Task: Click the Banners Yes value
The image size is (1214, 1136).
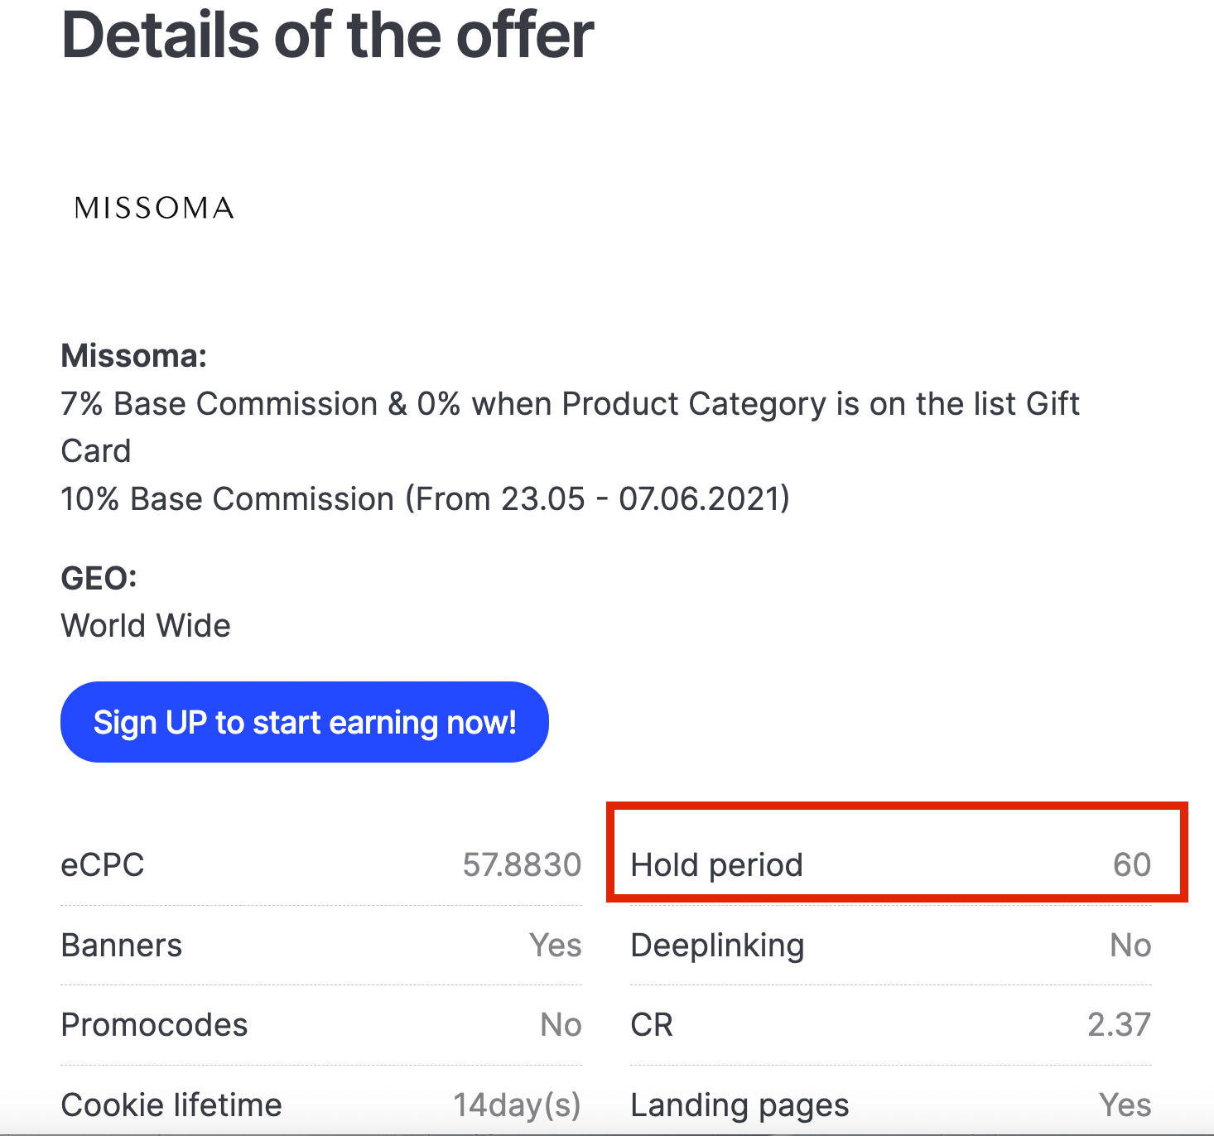Action: (556, 946)
